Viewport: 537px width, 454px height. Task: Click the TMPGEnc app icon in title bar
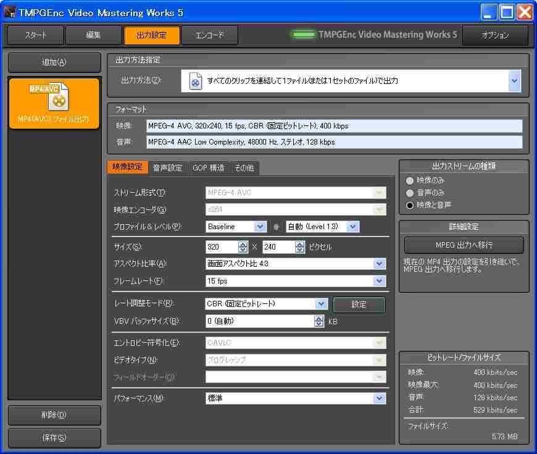[x=10, y=12]
